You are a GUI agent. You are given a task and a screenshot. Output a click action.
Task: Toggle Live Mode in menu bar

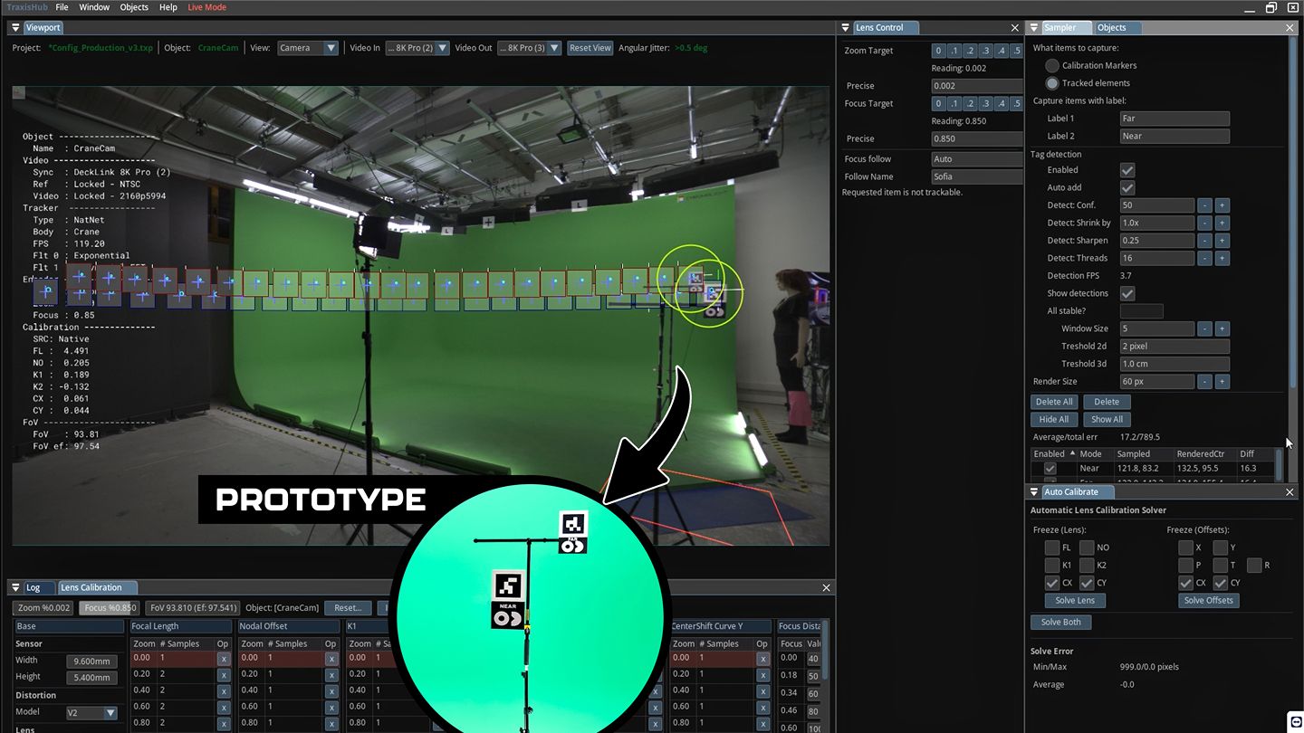click(207, 7)
